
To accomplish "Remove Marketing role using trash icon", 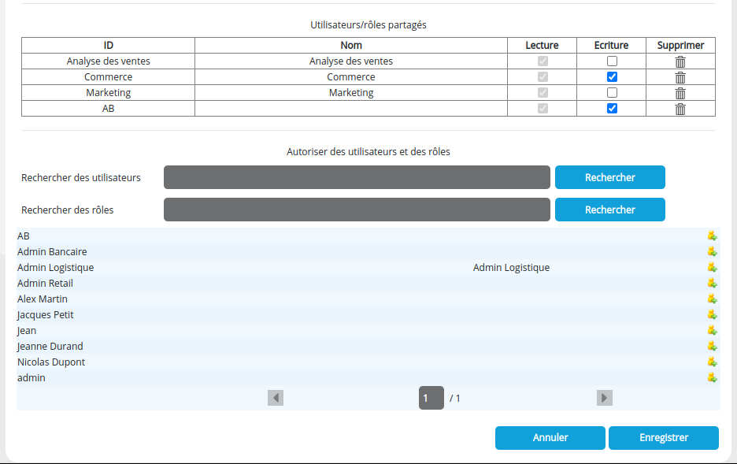I will (680, 93).
